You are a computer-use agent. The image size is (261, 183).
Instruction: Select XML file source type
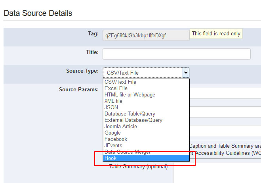pyautogui.click(x=113, y=101)
